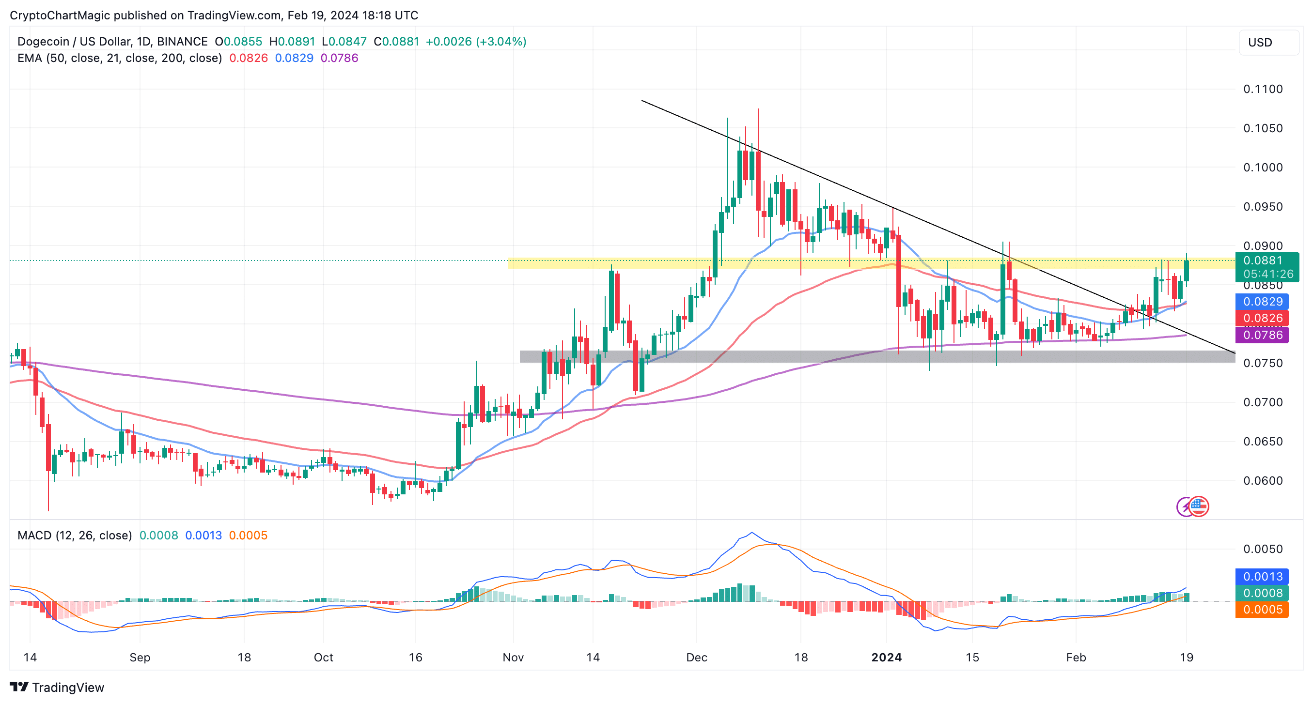Click the red 0.0826 price axis label
Viewport: 1313px width, 704px height.
coord(1262,319)
